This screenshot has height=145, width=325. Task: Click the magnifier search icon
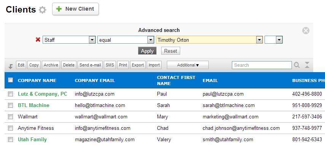coord(297,65)
